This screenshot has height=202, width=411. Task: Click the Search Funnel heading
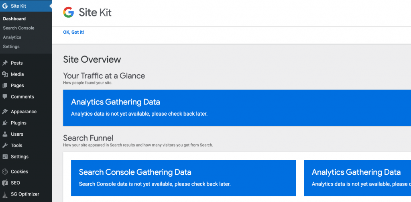coord(88,138)
